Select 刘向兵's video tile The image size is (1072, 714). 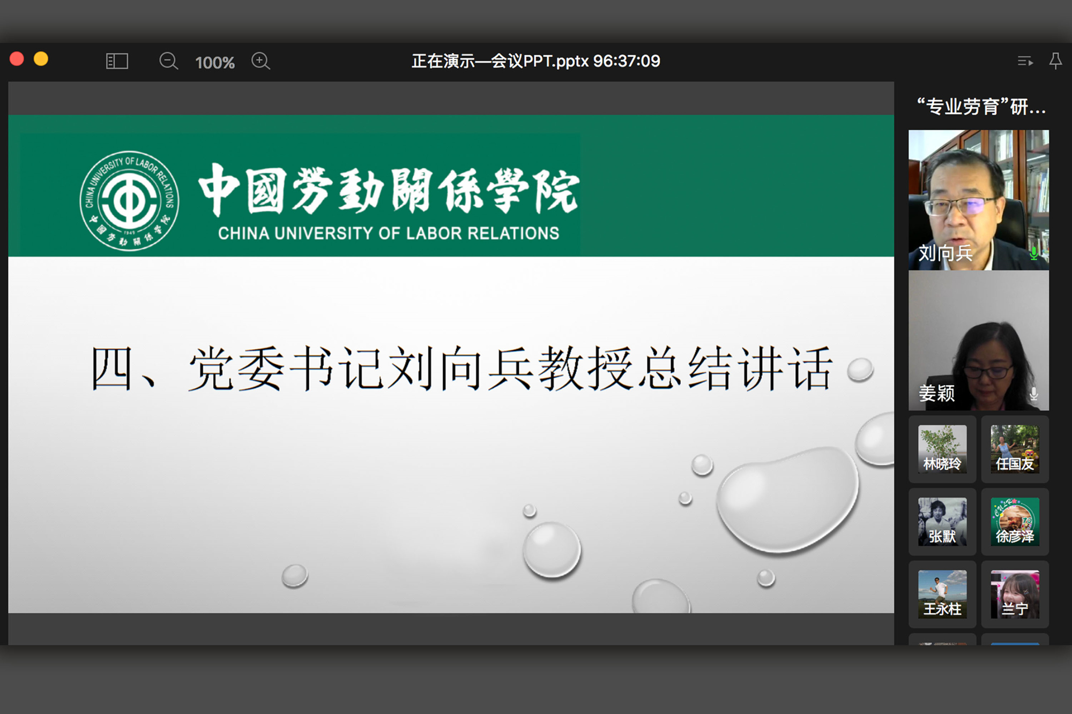(x=978, y=199)
